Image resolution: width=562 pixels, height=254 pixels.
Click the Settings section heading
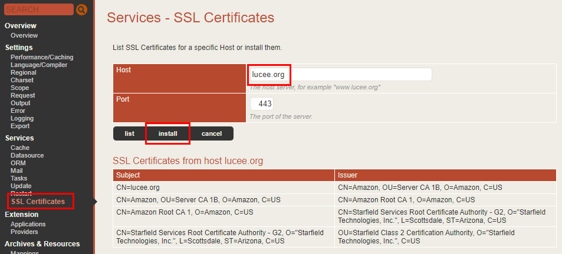[19, 48]
